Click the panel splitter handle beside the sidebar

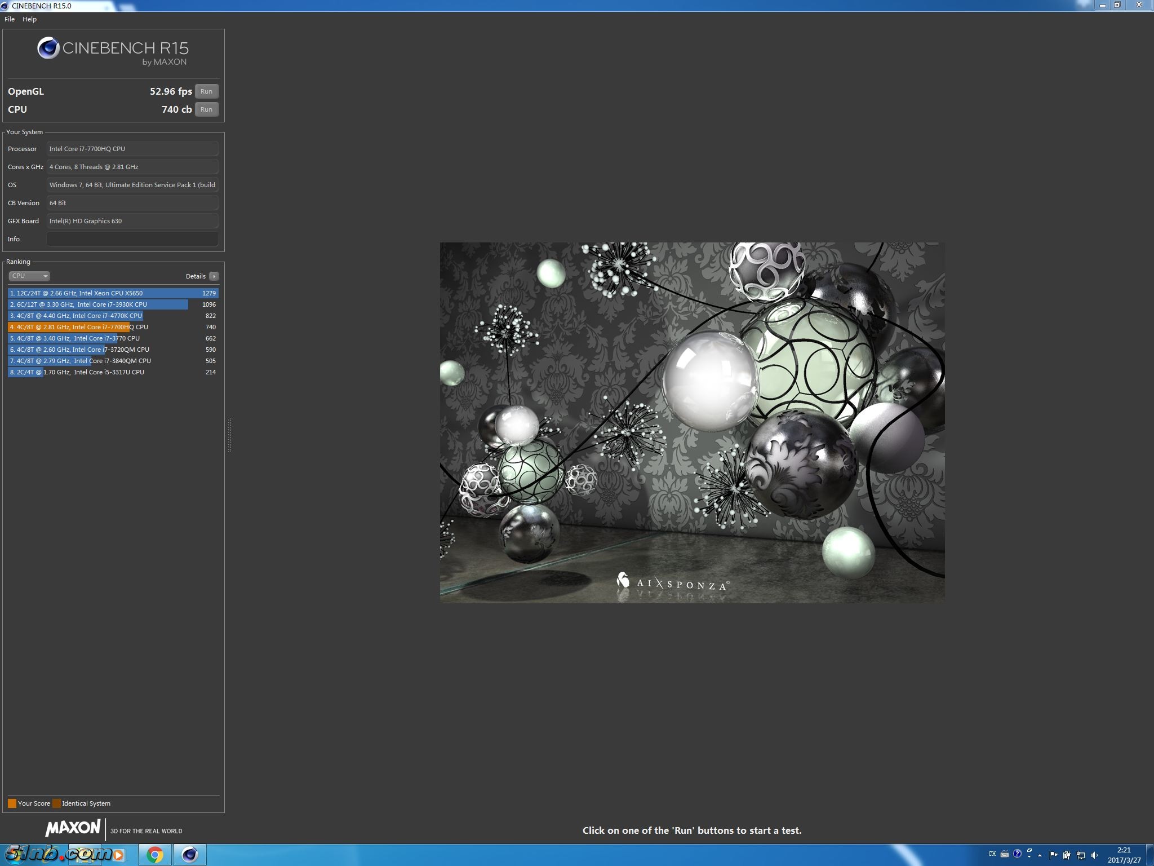click(x=229, y=435)
